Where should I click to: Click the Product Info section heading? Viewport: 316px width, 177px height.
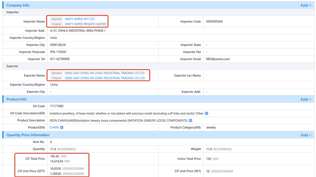(x=17, y=99)
